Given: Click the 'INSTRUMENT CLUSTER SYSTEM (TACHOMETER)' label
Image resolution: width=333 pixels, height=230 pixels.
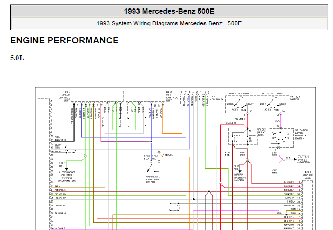Looking at the screenshot, I should point(67,177).
